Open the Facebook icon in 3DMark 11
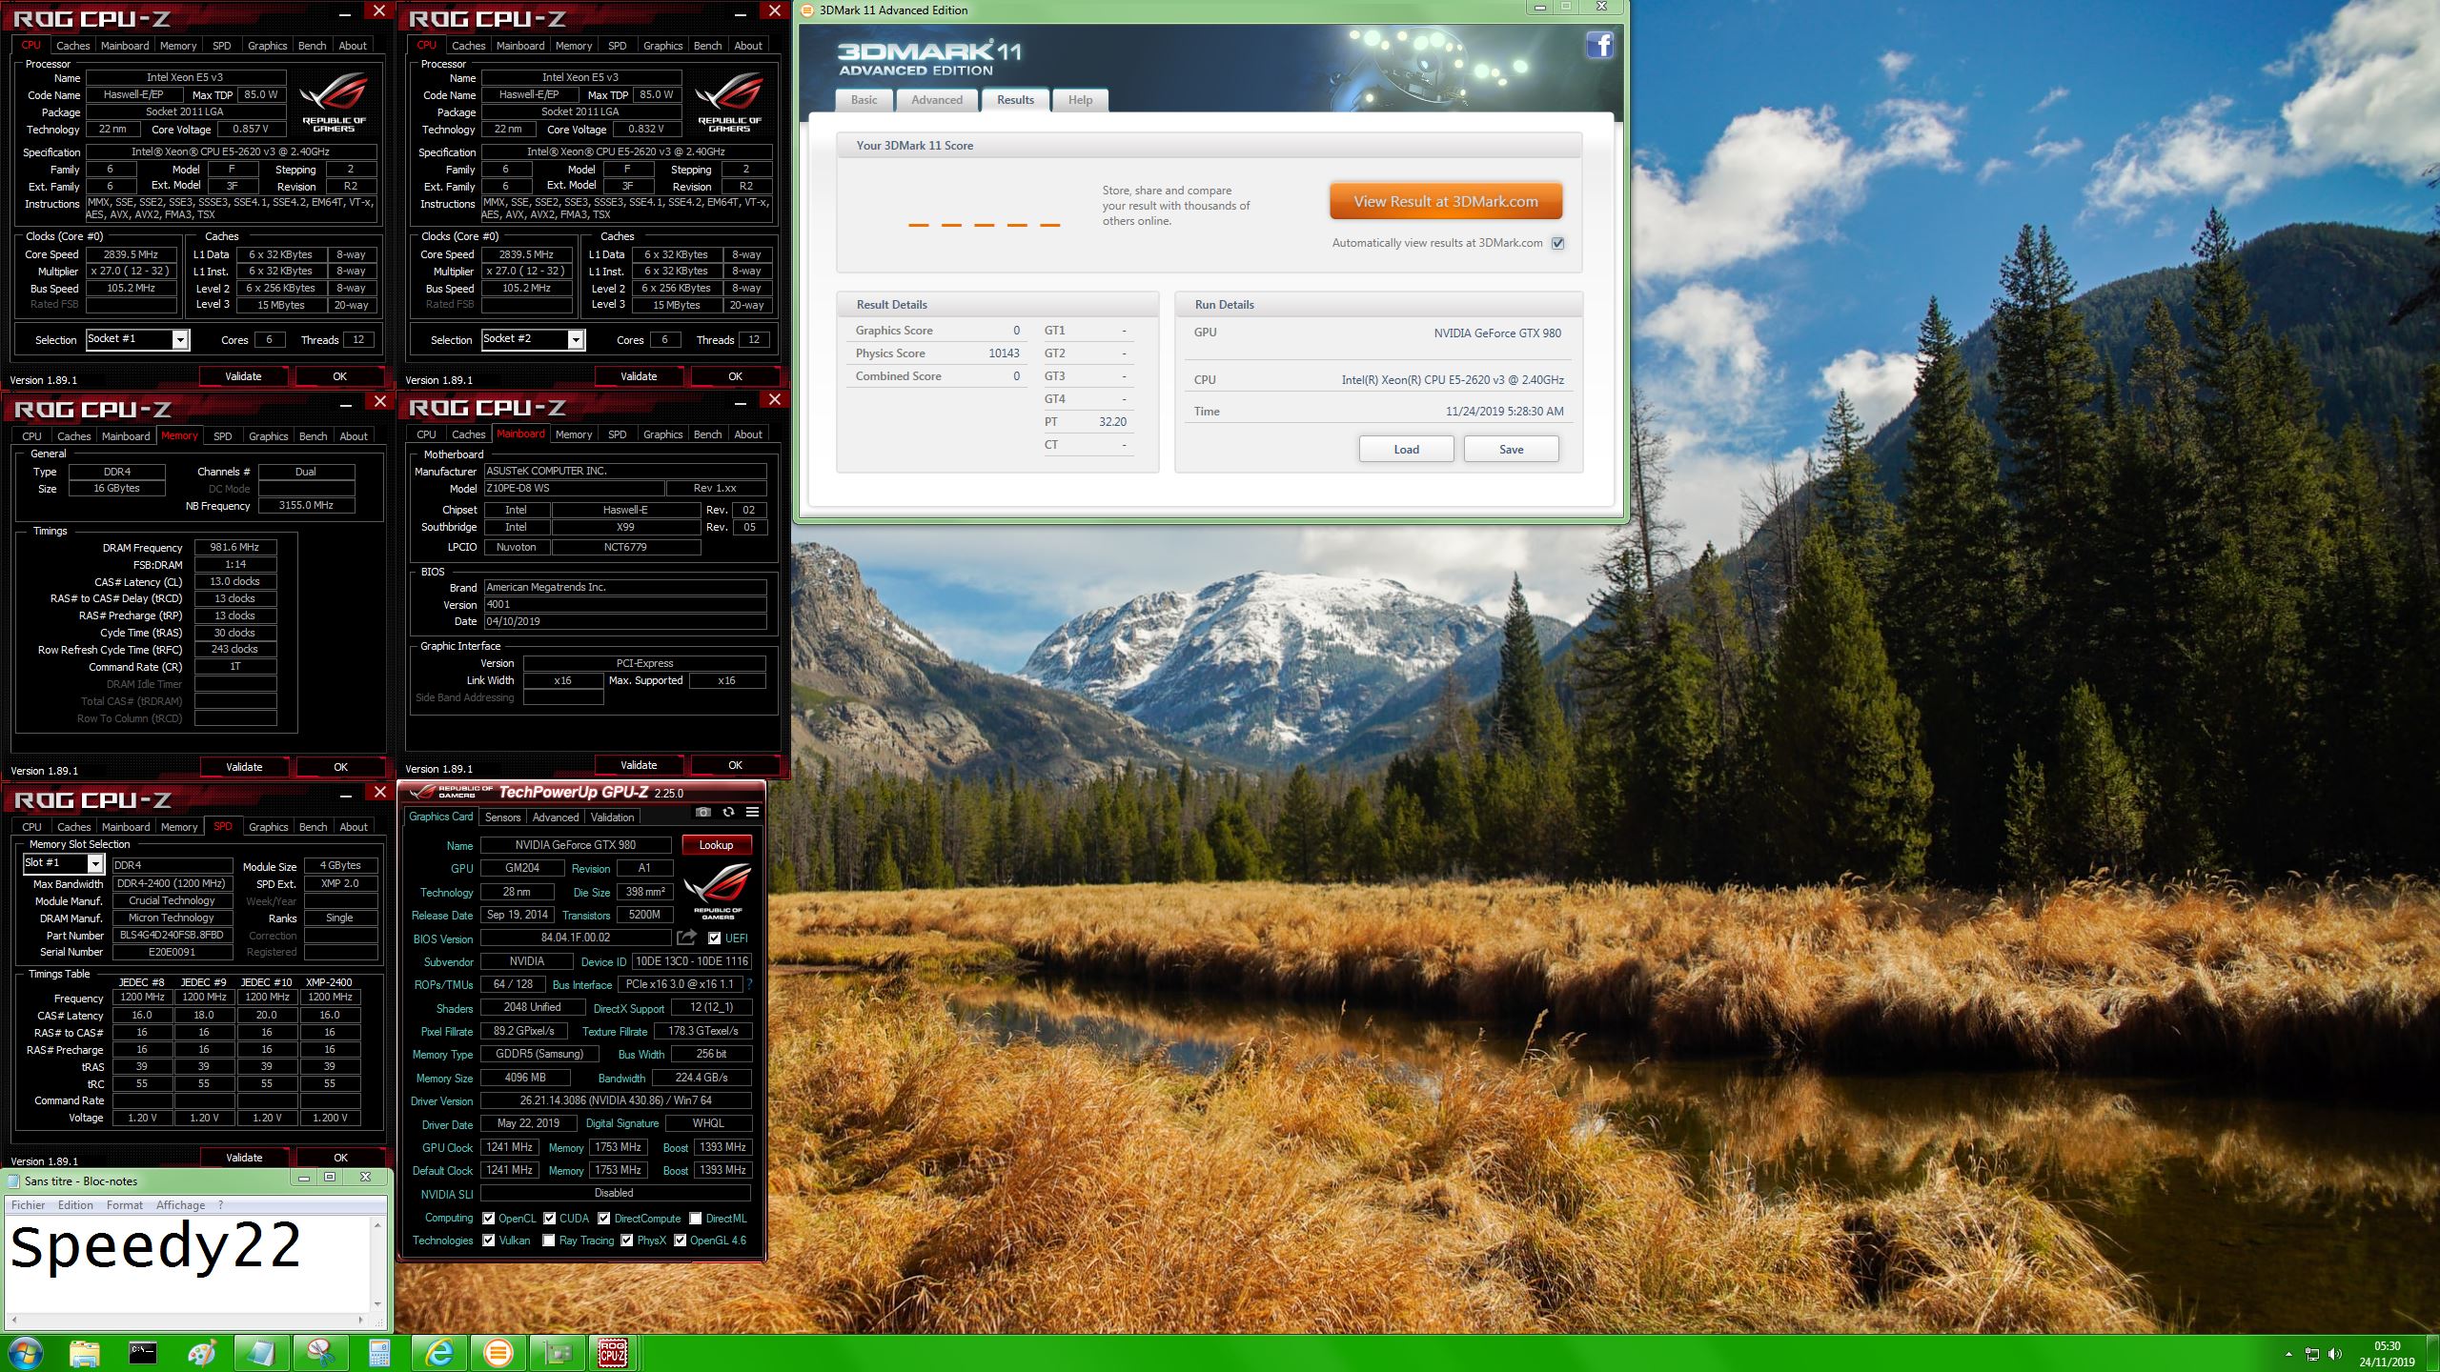The image size is (2440, 1372). click(x=1599, y=45)
